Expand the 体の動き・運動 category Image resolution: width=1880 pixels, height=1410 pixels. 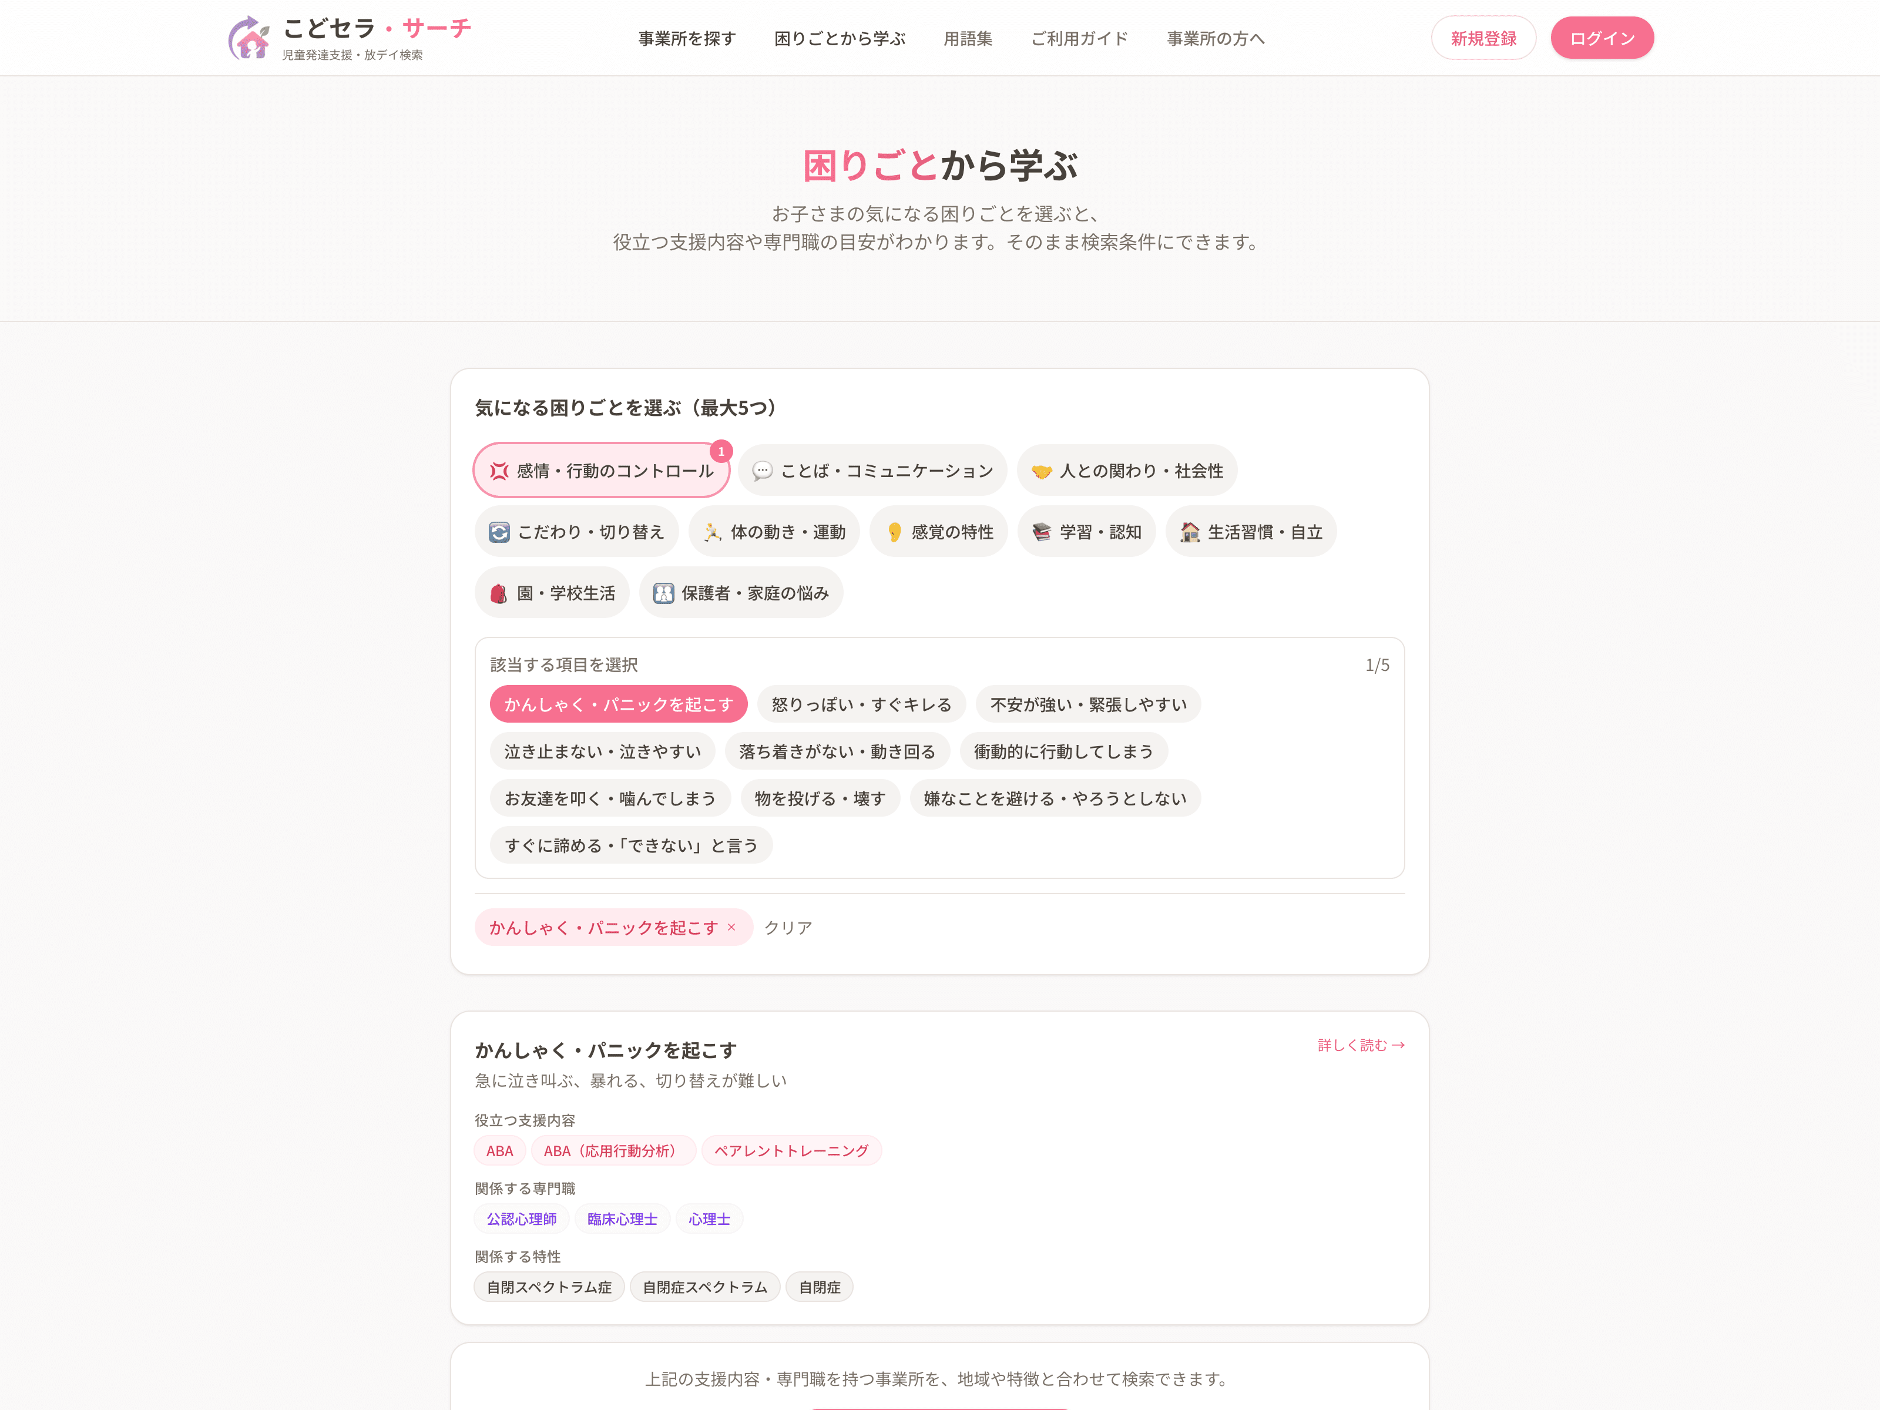[x=773, y=532]
